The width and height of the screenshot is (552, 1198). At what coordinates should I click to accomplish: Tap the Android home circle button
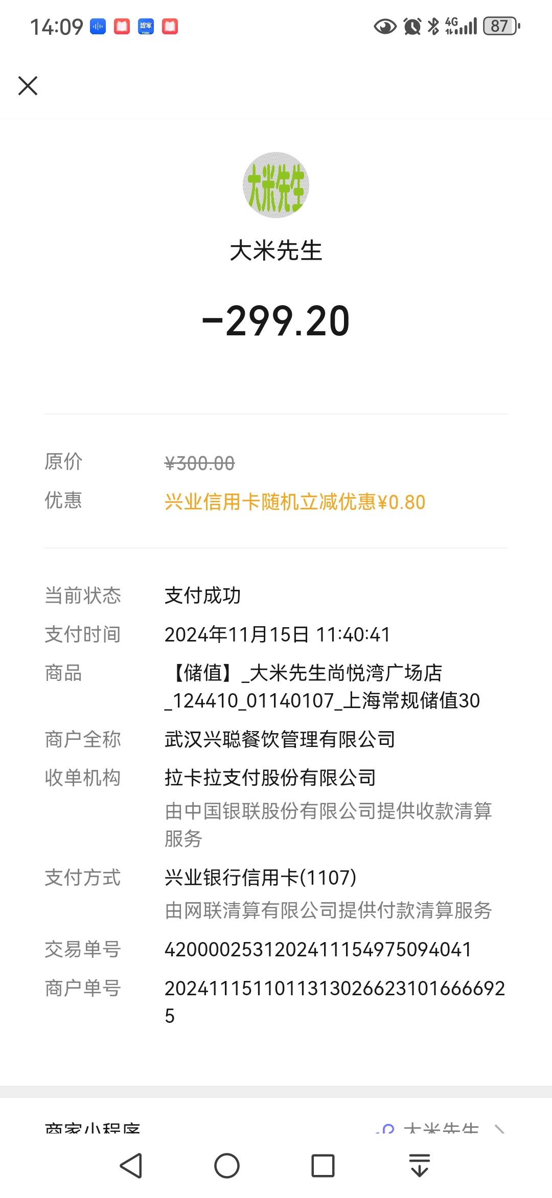pos(227,1166)
